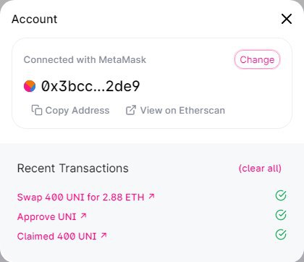Click the external link icon beside View on Etherscan
The height and width of the screenshot is (262, 304).
click(131, 110)
